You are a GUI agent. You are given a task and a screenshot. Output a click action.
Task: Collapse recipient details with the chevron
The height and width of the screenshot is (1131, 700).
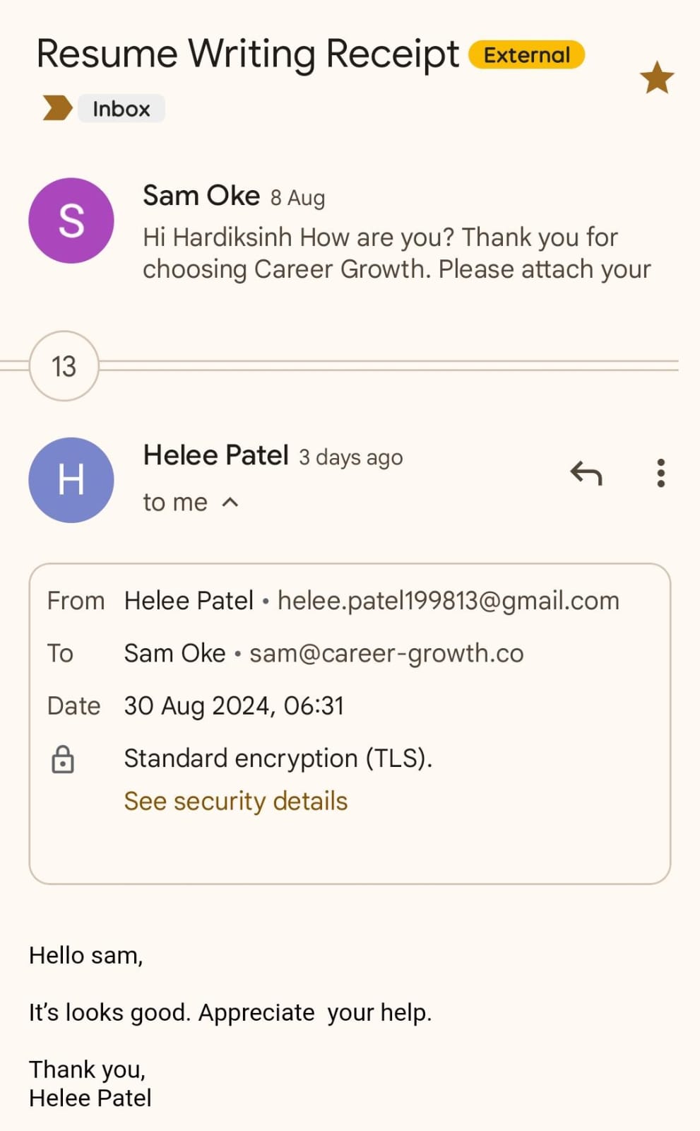coord(230,503)
